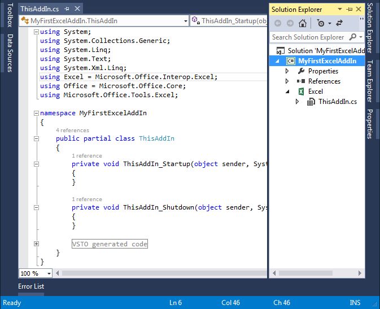This screenshot has width=380, height=309.
Task: Close the Solution Explorer panel
Action: coord(359,9)
